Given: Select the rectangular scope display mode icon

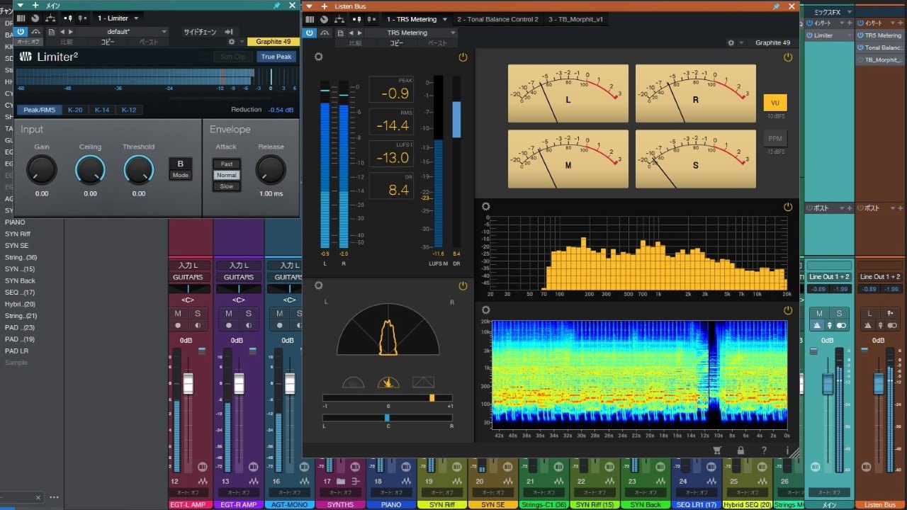Looking at the screenshot, I should tap(423, 382).
